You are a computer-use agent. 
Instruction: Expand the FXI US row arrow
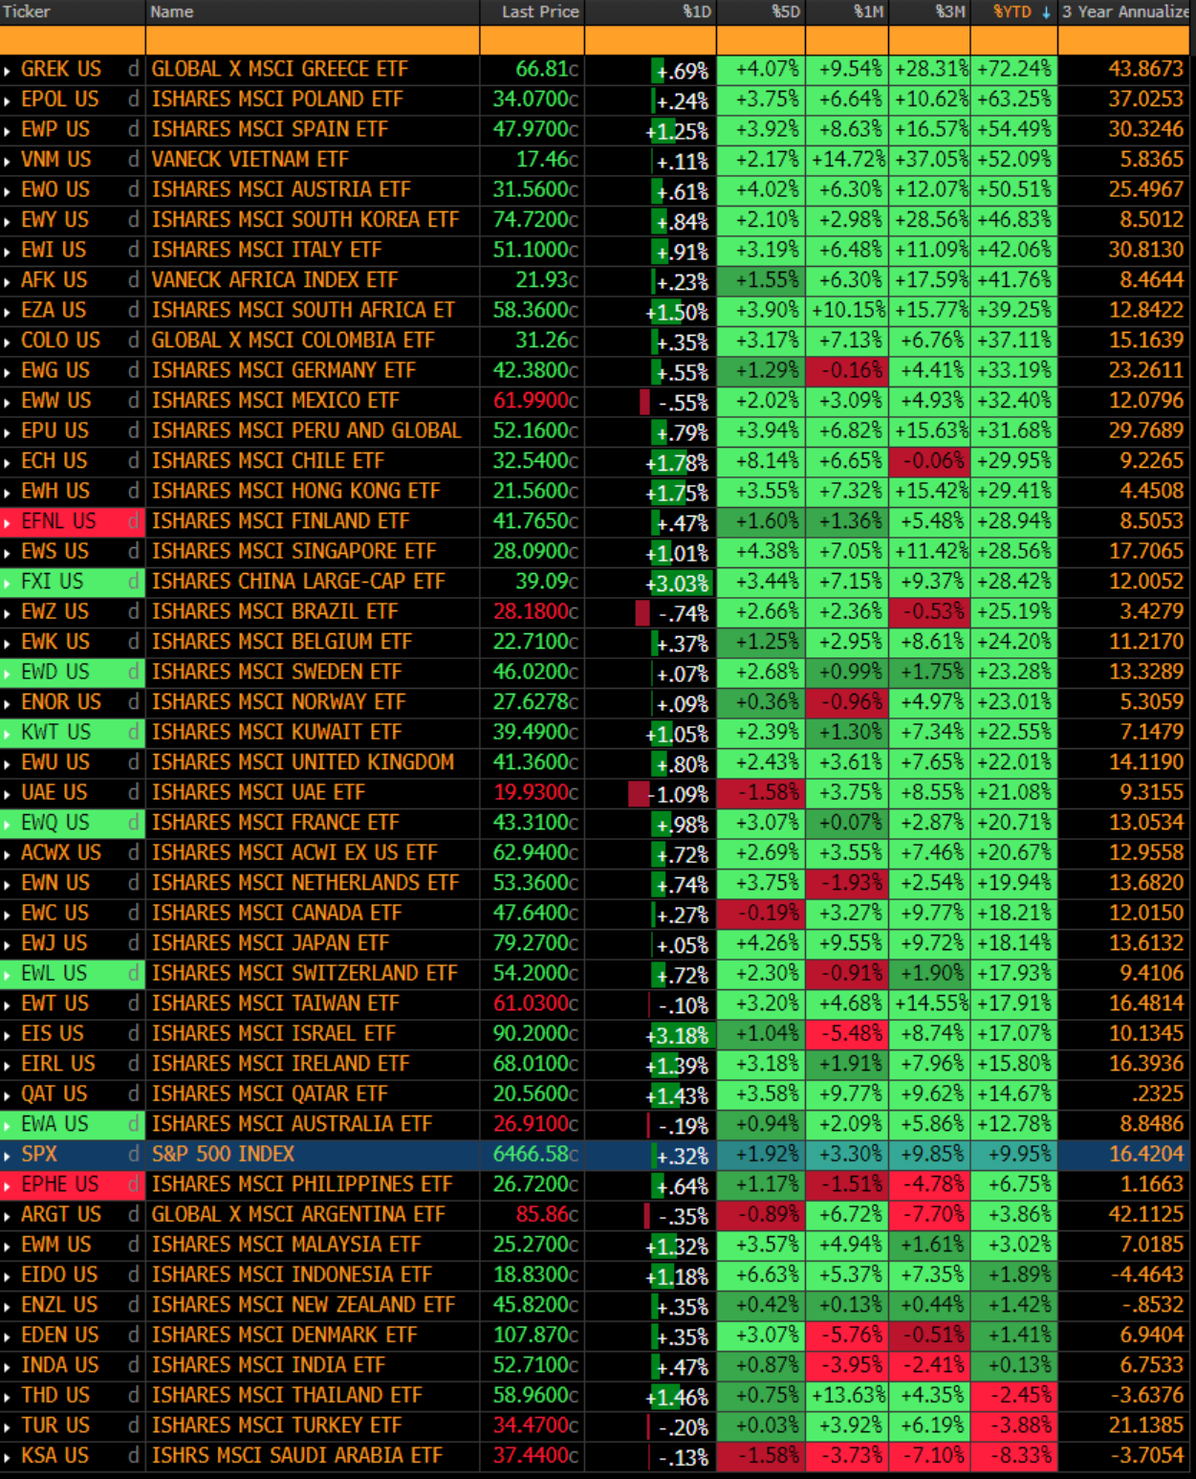(x=8, y=583)
